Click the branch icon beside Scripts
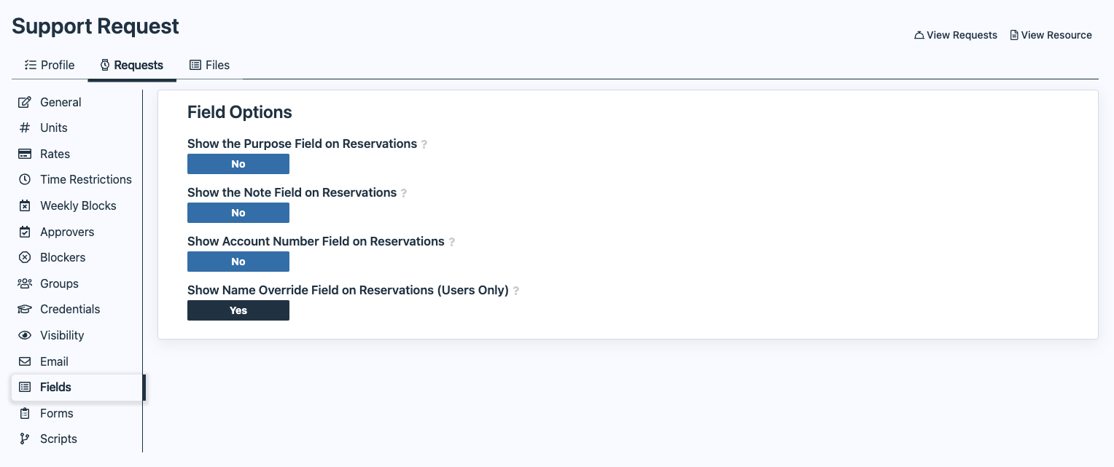 [x=25, y=439]
